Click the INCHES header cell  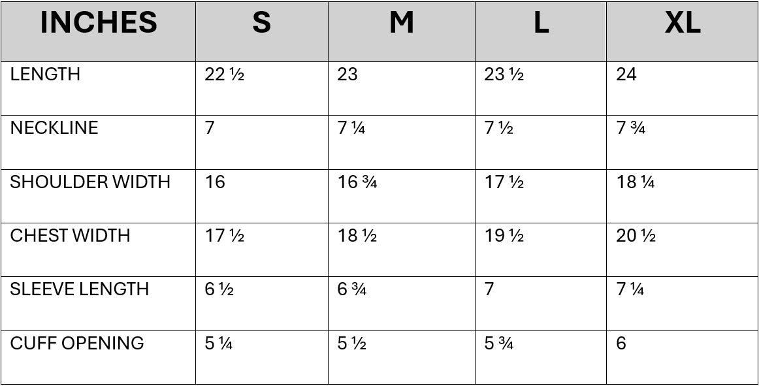[99, 24]
